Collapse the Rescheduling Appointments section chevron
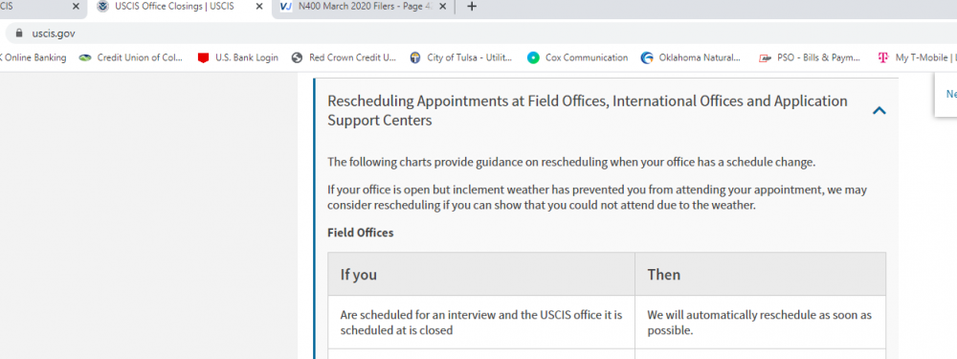 click(879, 110)
